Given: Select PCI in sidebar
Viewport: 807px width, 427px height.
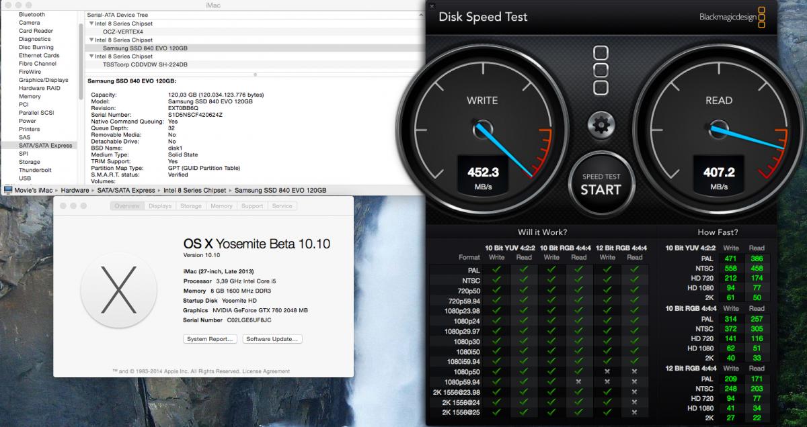Looking at the screenshot, I should [x=24, y=104].
